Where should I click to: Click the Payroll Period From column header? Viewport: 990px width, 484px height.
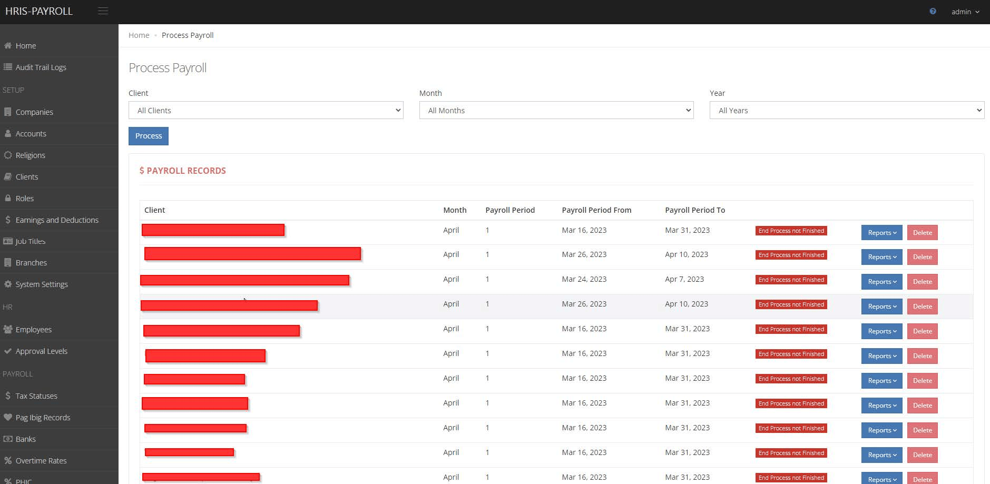(x=596, y=210)
